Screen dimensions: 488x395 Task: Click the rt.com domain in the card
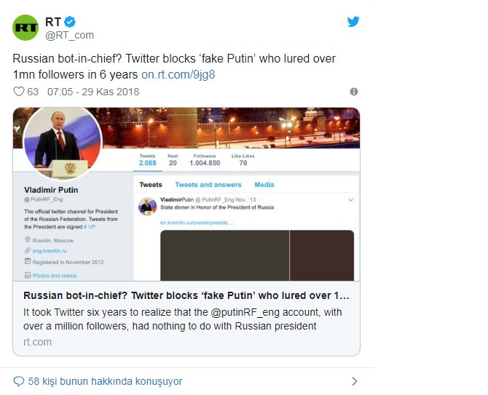pos(37,342)
